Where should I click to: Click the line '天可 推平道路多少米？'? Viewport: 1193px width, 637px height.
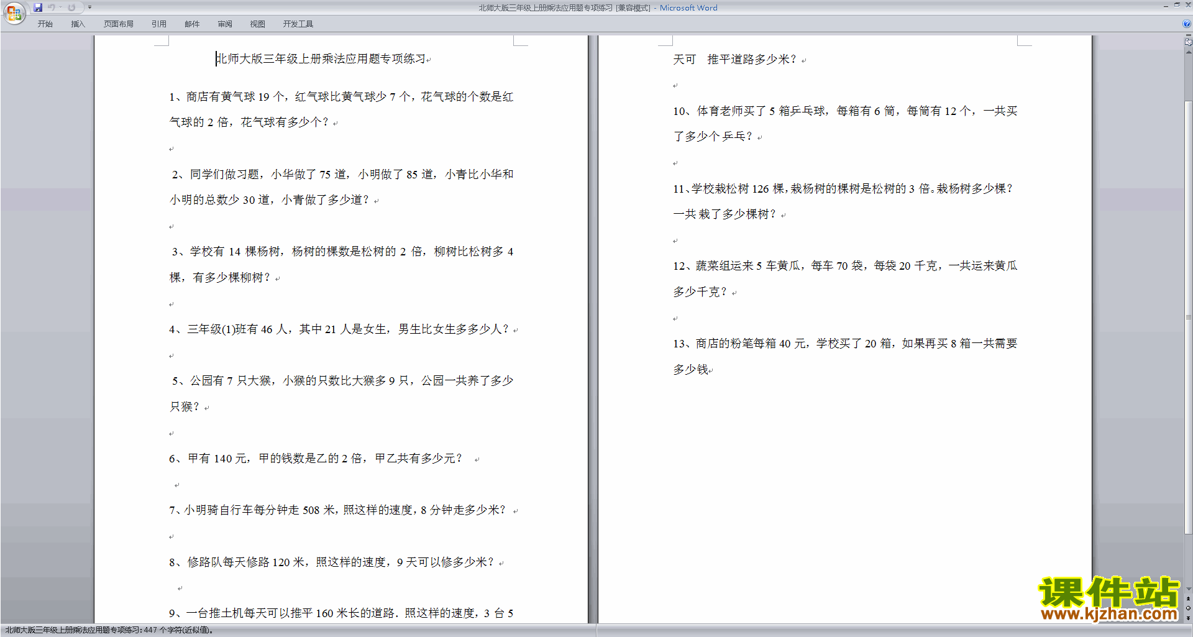click(735, 60)
